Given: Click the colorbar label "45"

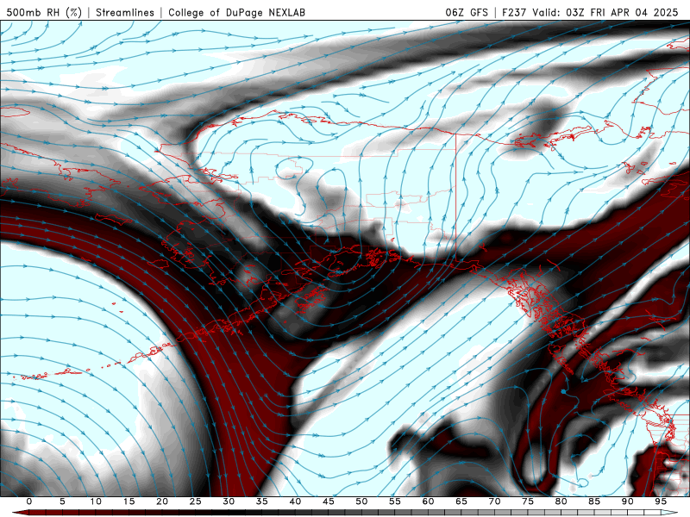Looking at the screenshot, I should click(329, 501).
